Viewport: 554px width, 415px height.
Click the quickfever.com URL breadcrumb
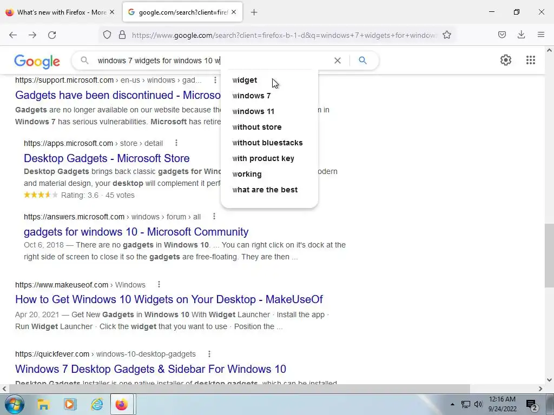pyautogui.click(x=105, y=354)
